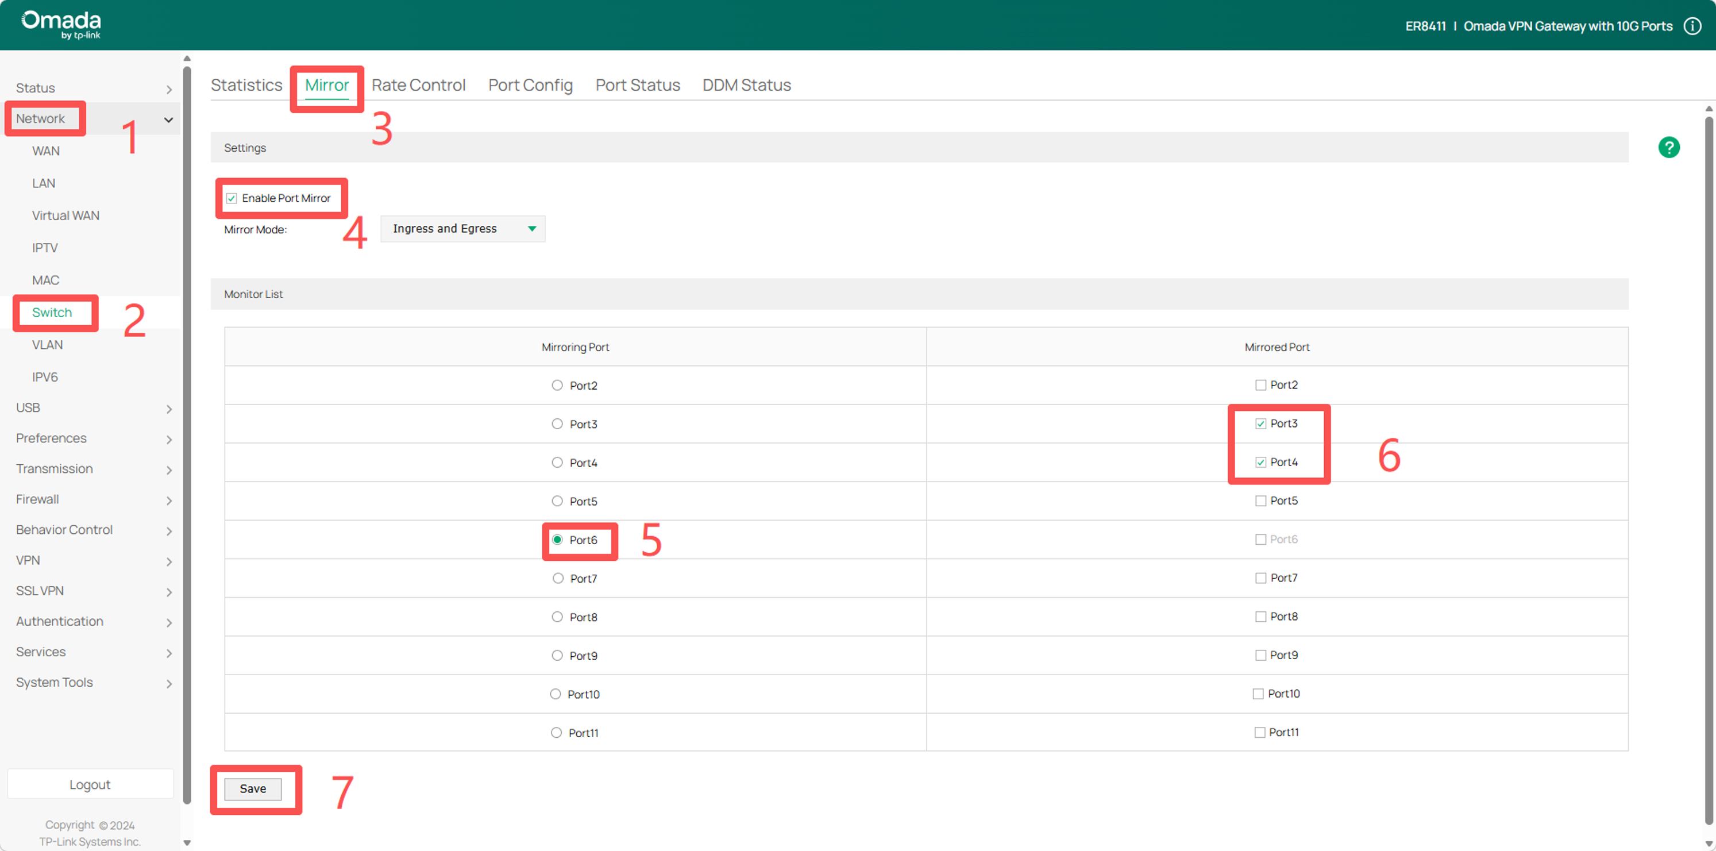Click the device info icon in header
Screen dimensions: 1716x851
1692,26
